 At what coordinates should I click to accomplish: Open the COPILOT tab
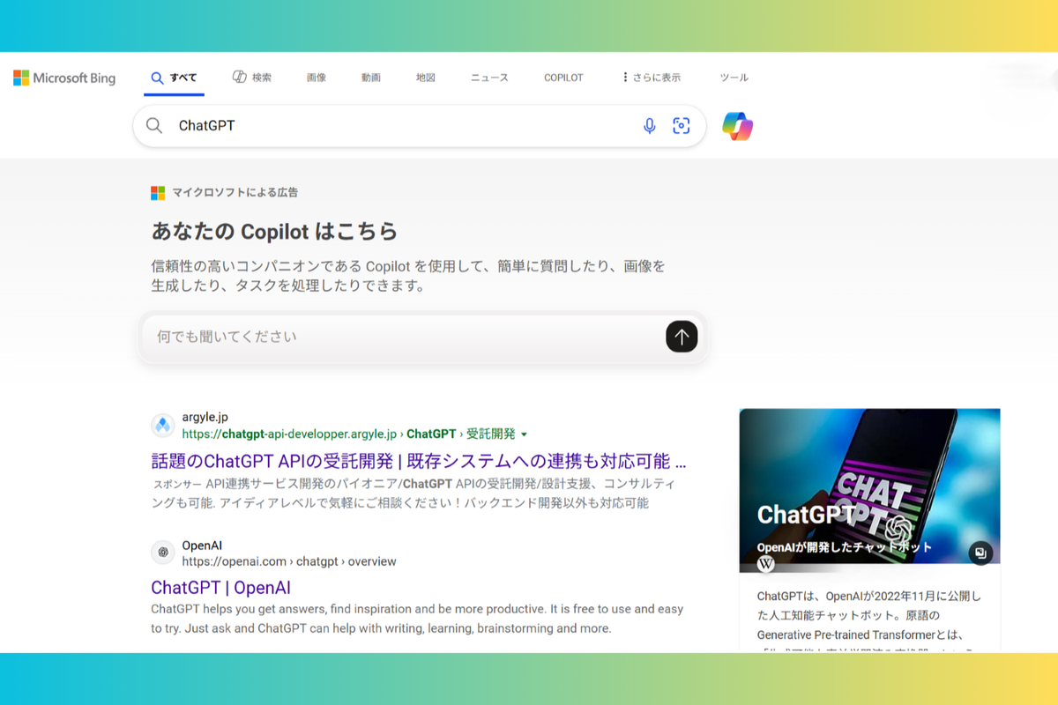click(563, 78)
